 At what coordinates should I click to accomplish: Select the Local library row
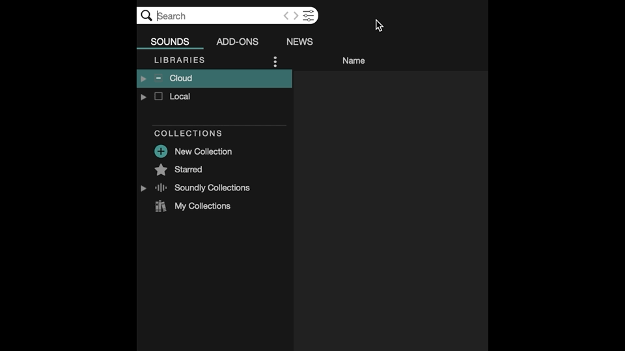[214, 96]
